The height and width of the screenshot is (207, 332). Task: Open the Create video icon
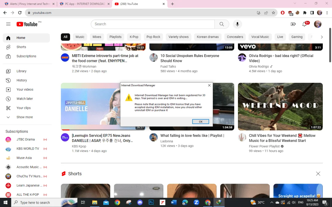point(293,24)
